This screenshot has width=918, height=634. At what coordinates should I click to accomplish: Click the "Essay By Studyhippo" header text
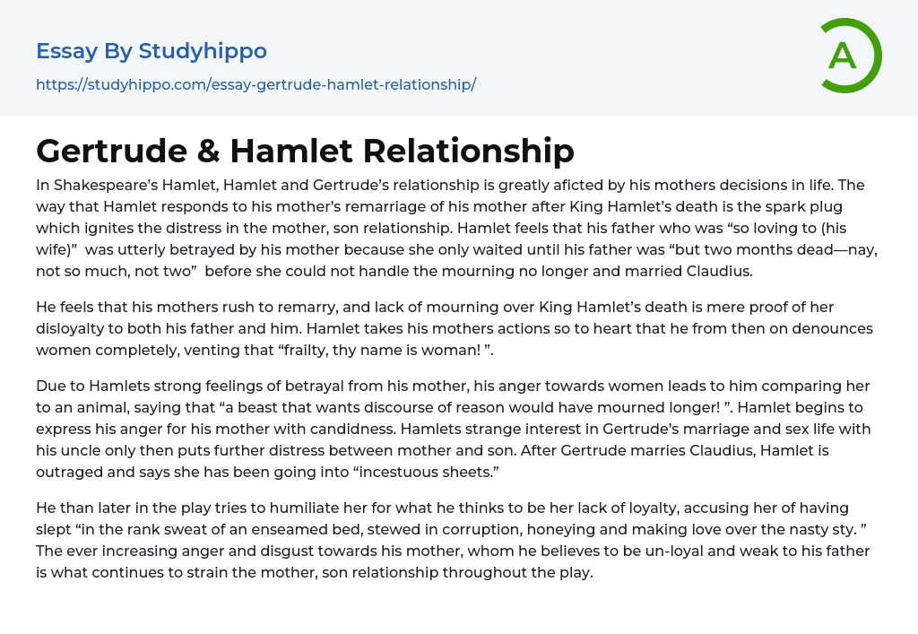coord(152,51)
